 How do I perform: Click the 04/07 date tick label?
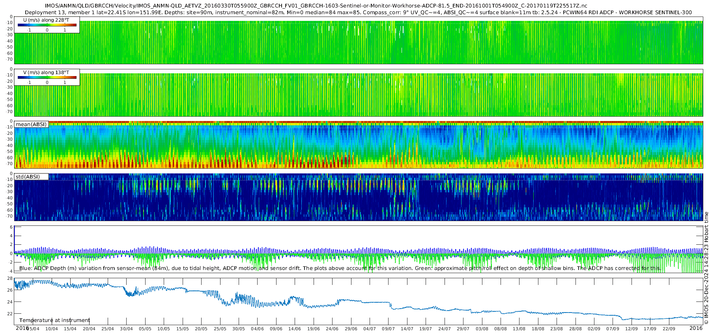tap(370, 329)
